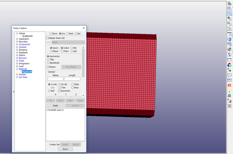The image size is (233, 154).
Task: Click Apply button above the list box
Action: click(x=55, y=105)
